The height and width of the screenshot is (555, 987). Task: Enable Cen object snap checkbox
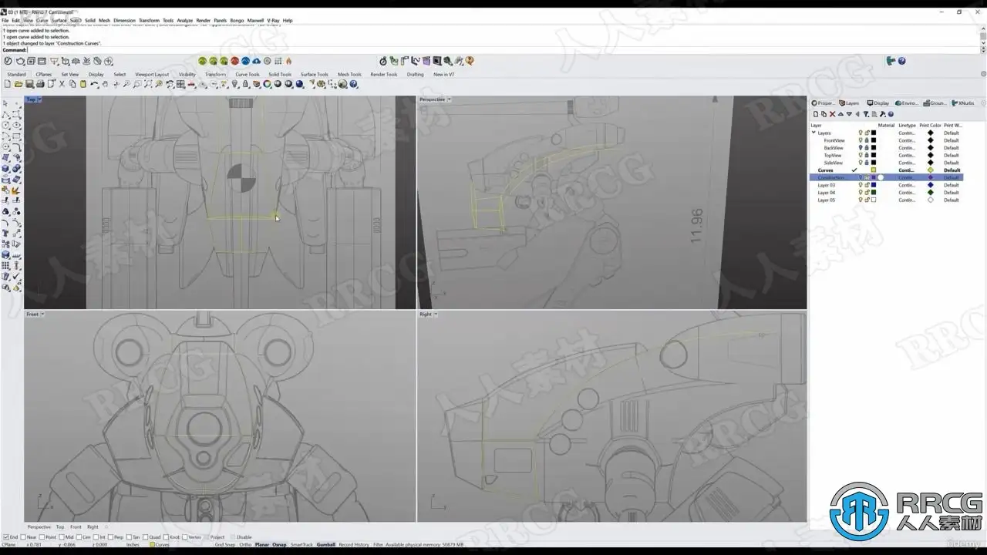point(79,537)
